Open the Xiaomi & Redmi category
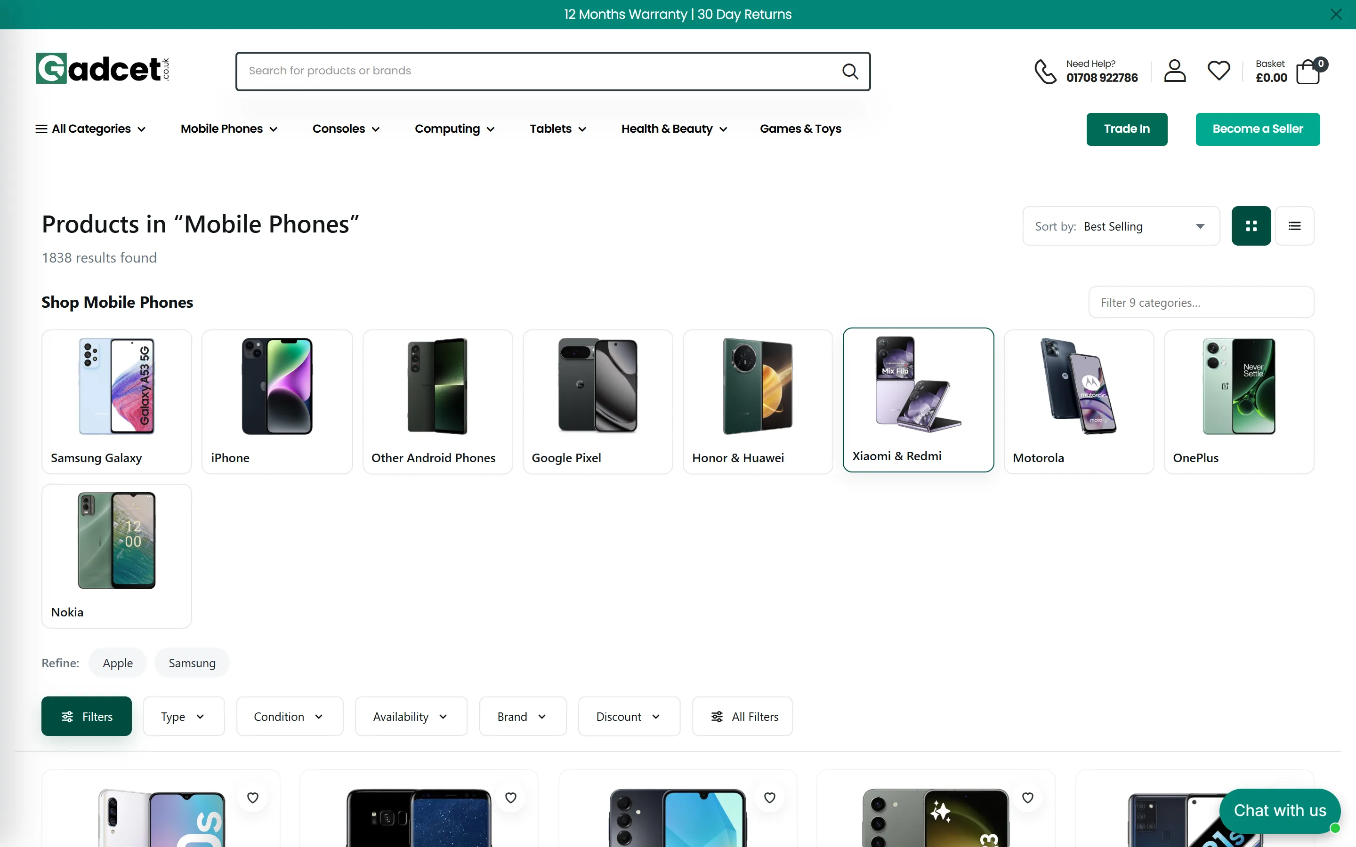1356x847 pixels. click(x=918, y=400)
